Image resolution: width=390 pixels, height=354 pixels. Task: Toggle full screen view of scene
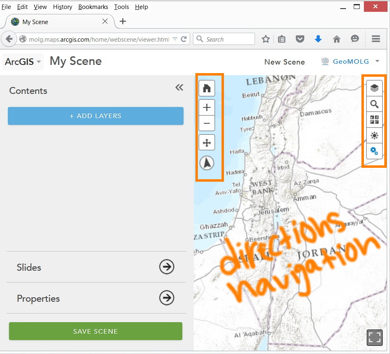tap(374, 338)
